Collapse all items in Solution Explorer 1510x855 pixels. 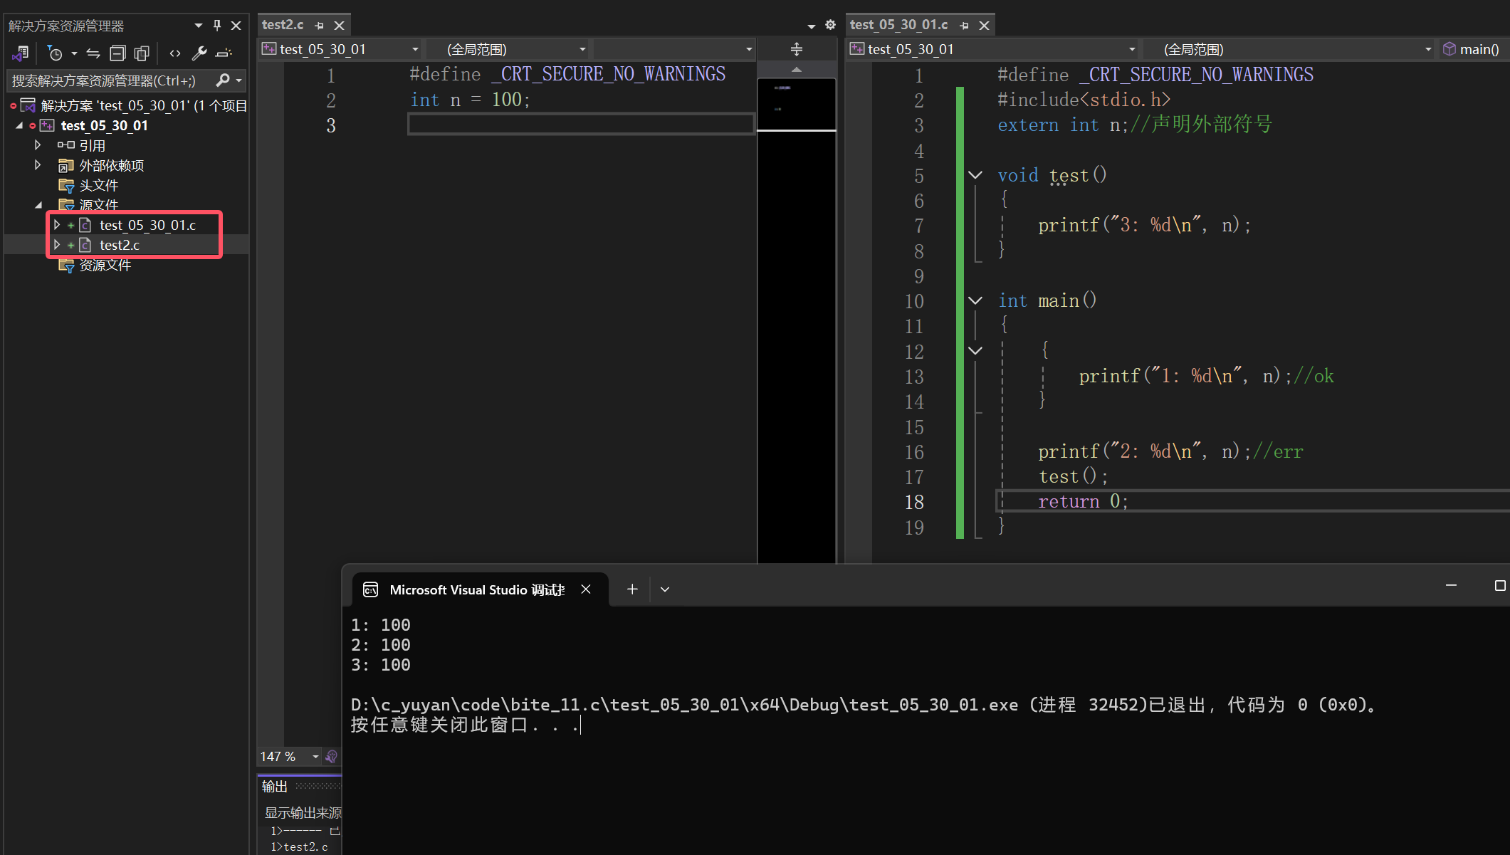[x=117, y=53]
